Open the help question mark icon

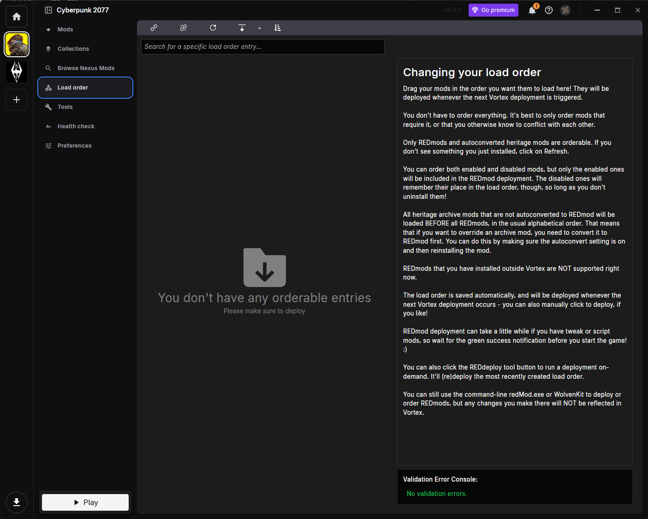pos(549,10)
